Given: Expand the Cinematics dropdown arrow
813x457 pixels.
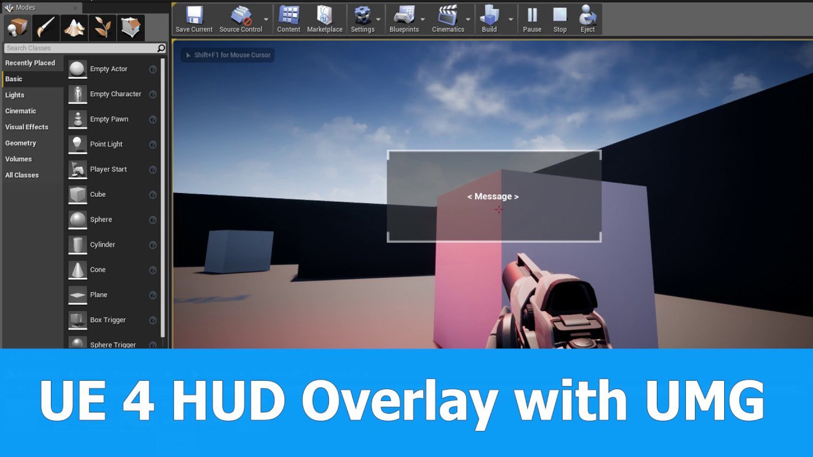Looking at the screenshot, I should [468, 20].
